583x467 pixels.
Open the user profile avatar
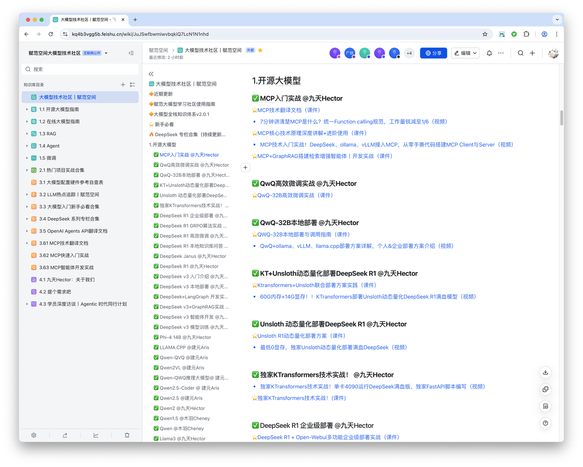tap(553, 53)
